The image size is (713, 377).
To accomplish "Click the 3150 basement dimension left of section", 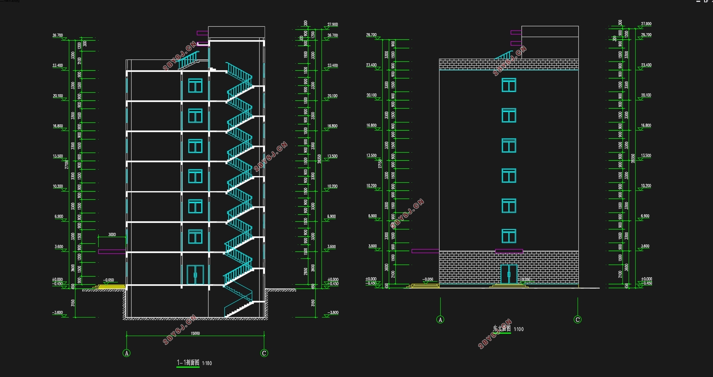I will click(73, 303).
